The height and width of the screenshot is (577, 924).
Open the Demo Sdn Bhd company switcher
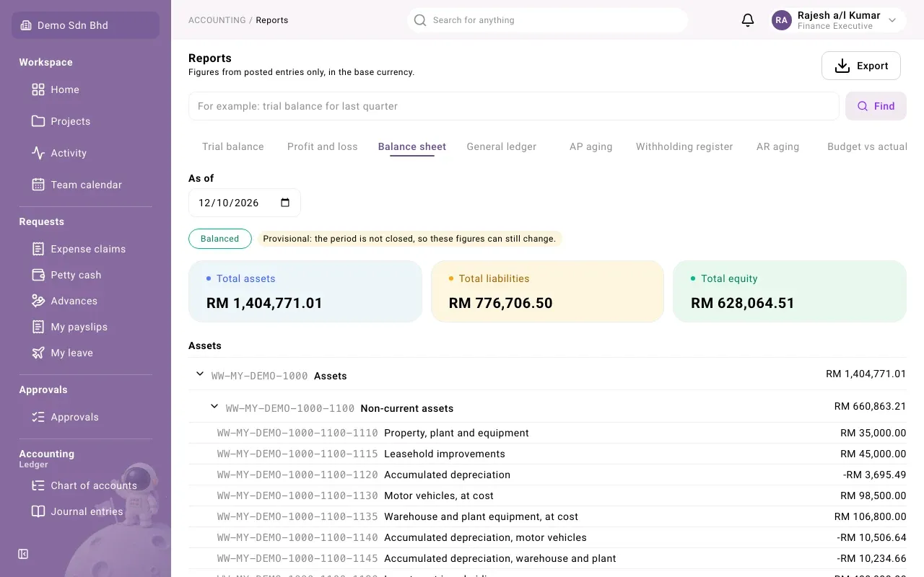[x=85, y=25]
